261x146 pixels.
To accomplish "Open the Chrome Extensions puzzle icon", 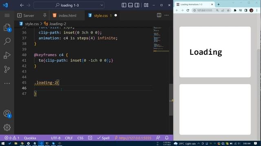I will [235, 10].
